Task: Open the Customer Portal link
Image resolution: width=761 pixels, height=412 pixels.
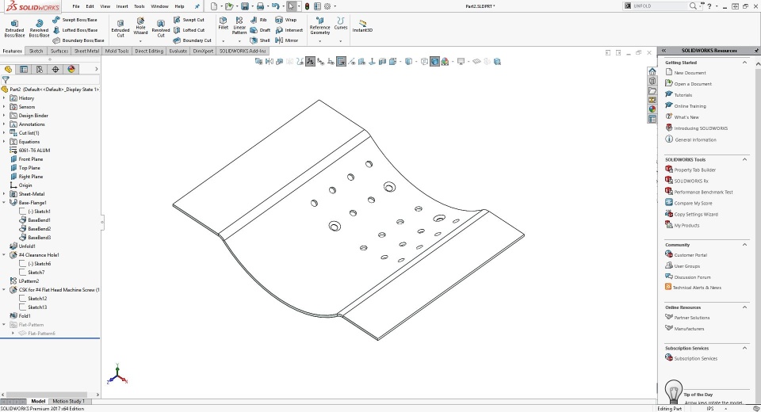Action: (x=690, y=255)
